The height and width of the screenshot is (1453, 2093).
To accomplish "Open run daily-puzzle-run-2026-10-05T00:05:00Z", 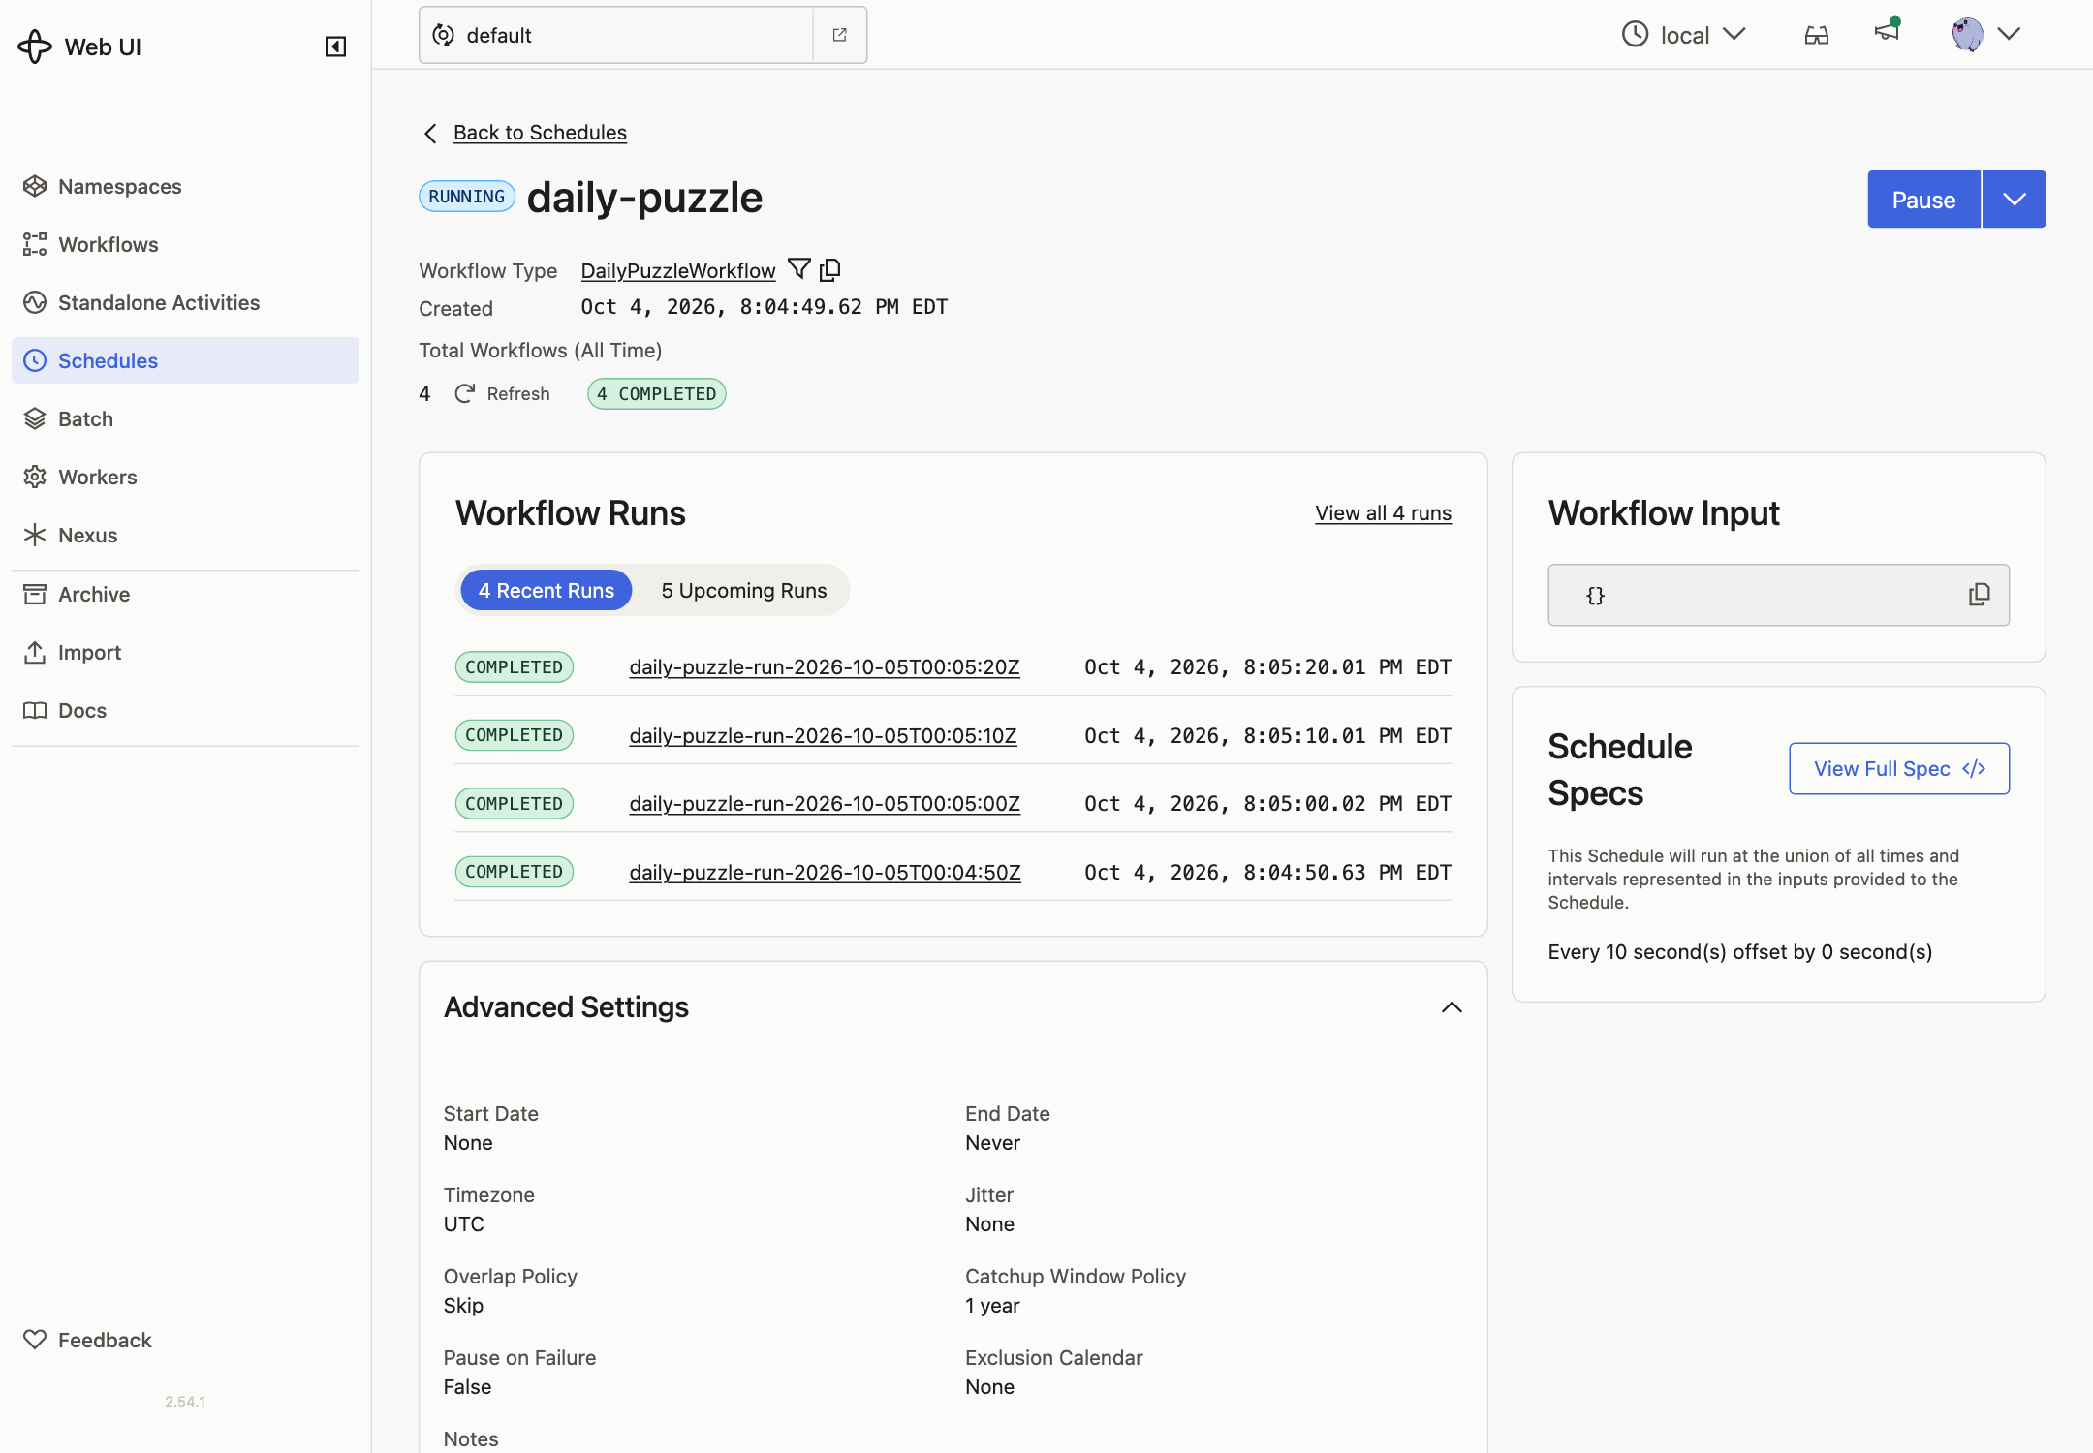I will click(x=825, y=803).
